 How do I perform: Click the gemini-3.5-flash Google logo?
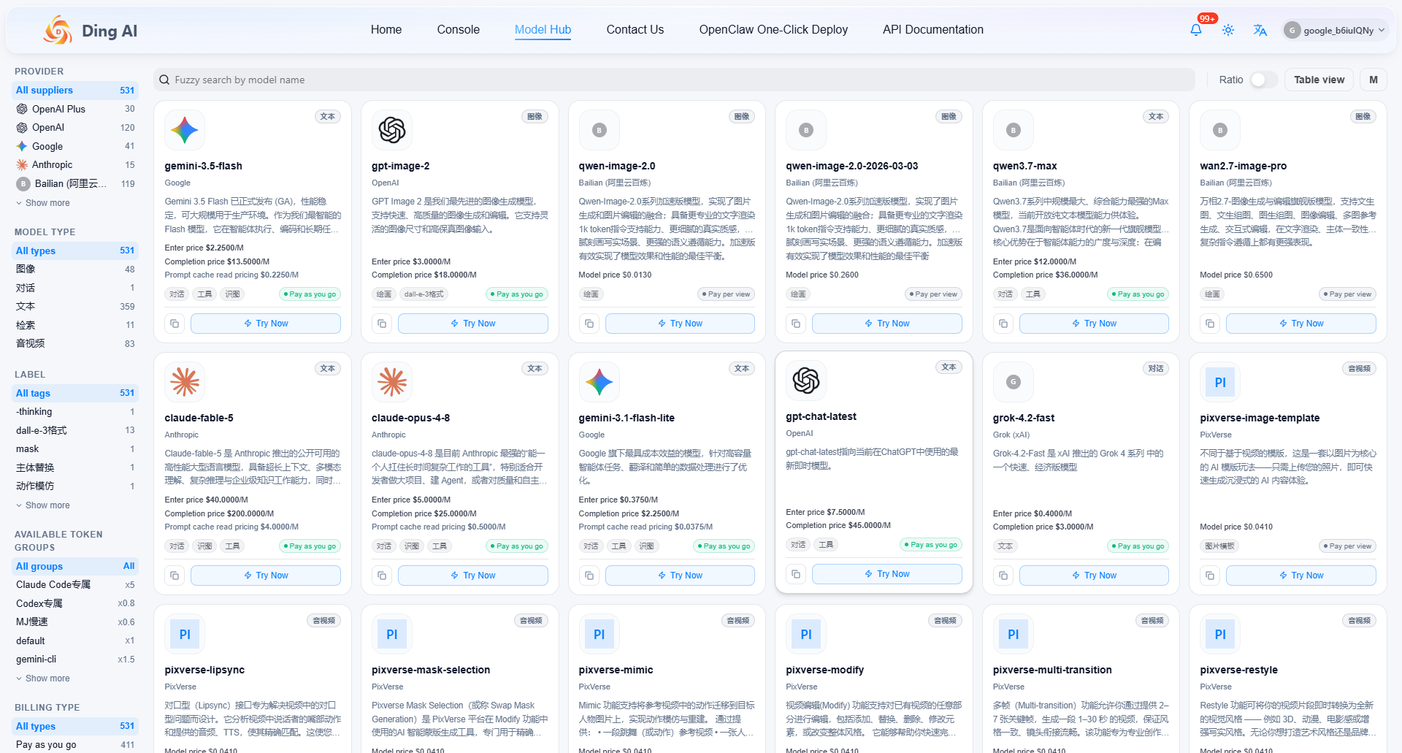point(185,130)
